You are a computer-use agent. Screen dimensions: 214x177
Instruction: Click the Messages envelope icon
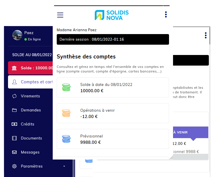(x=14, y=152)
